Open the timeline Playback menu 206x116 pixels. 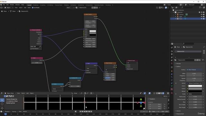(8, 111)
